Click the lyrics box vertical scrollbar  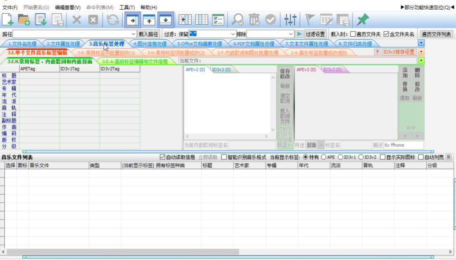coord(273,104)
